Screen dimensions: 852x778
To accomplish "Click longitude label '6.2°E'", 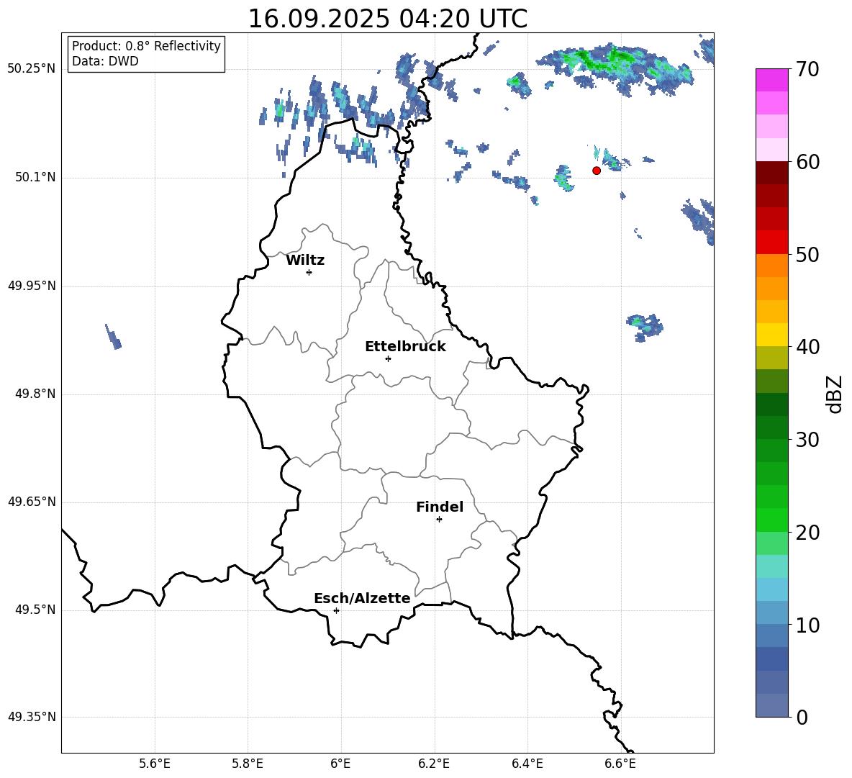I will (434, 764).
